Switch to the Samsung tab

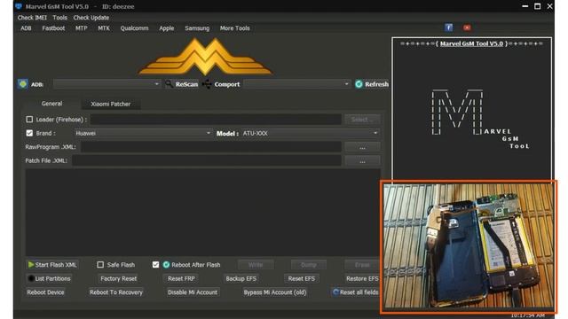click(197, 27)
